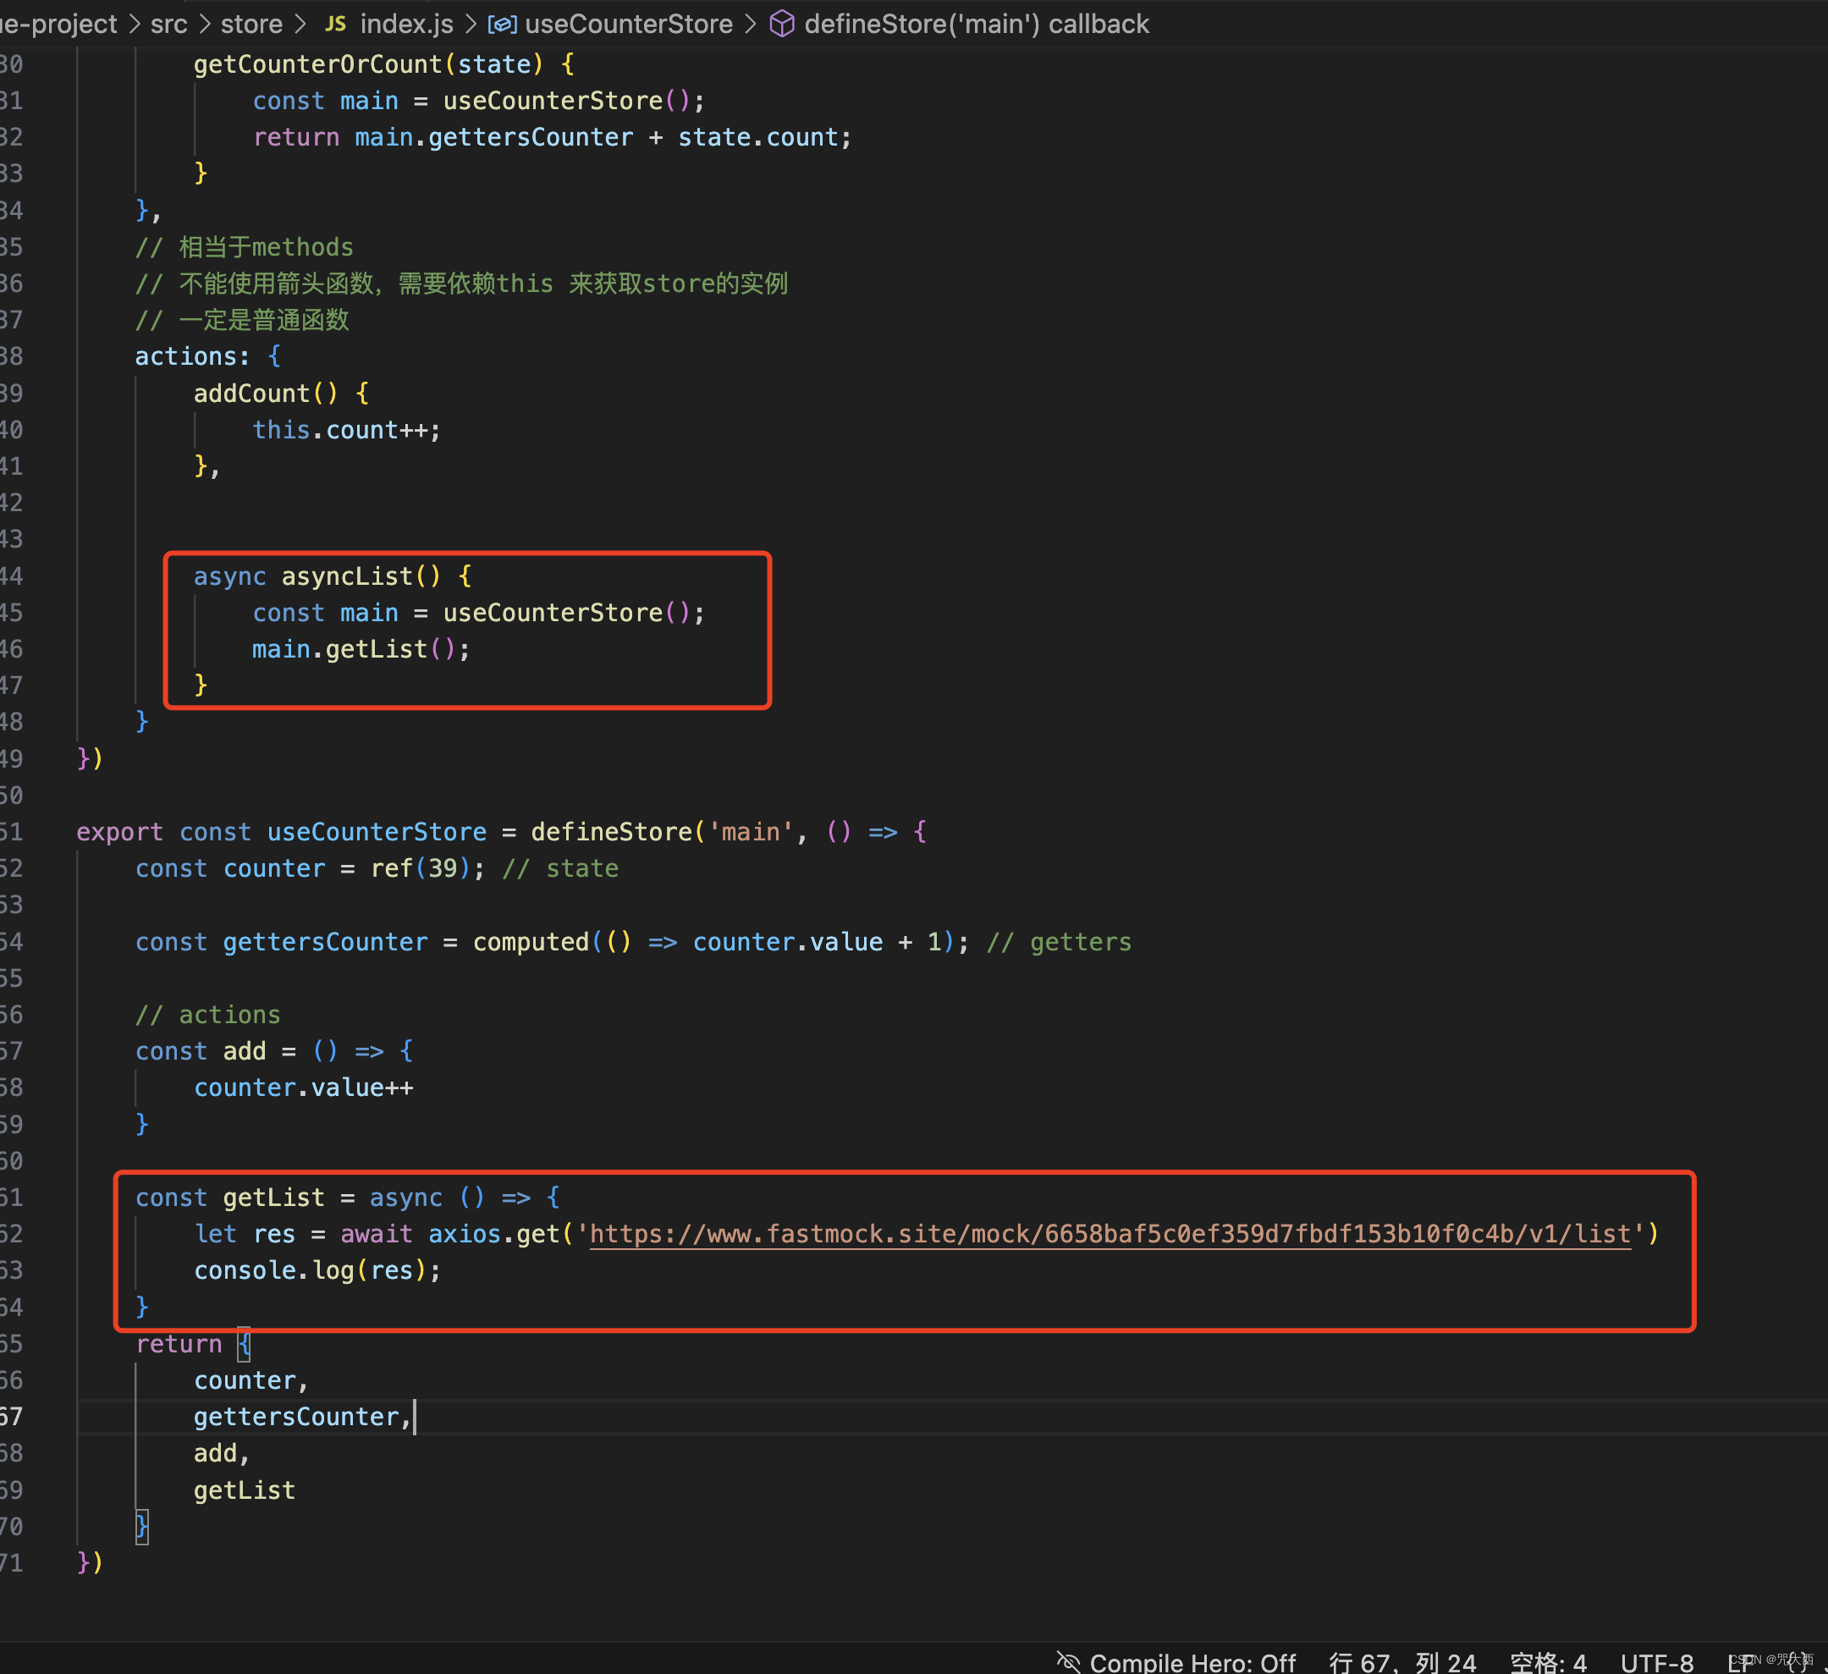Click the cube icon before defineStore('main') callback
1828x1674 pixels.
tap(782, 24)
